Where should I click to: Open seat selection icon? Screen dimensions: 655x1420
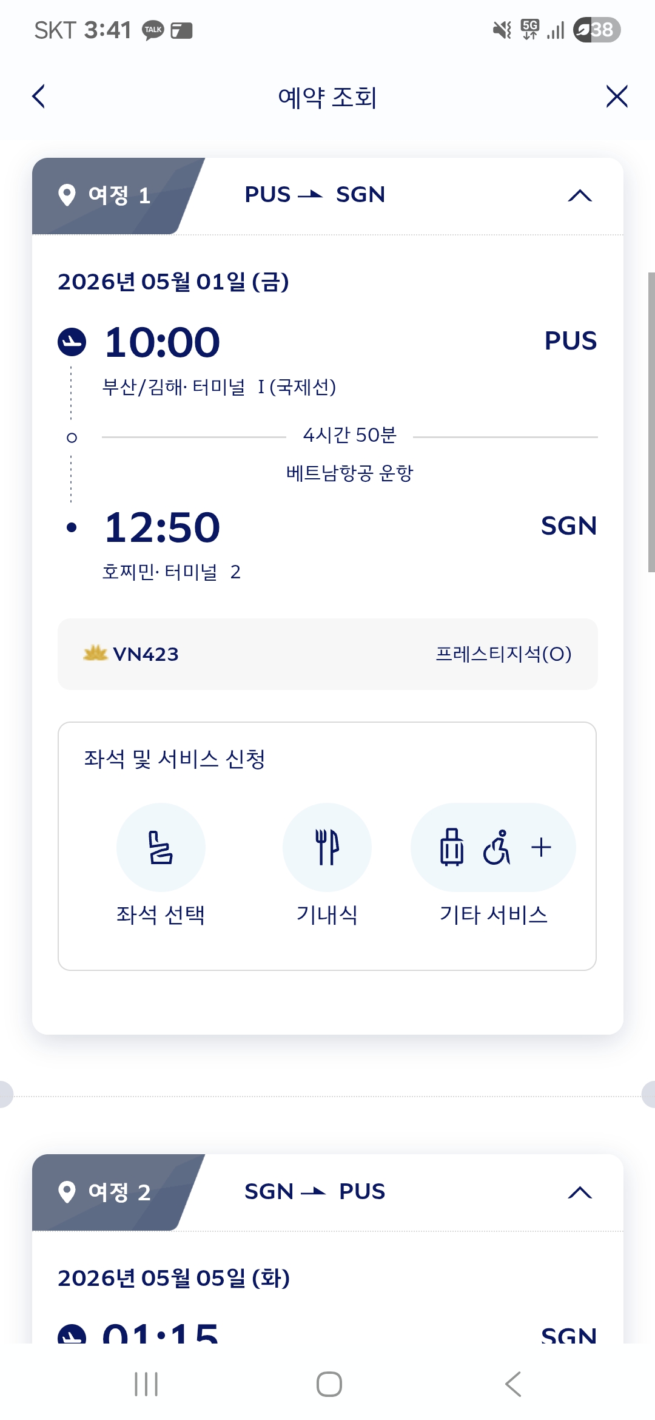click(161, 847)
